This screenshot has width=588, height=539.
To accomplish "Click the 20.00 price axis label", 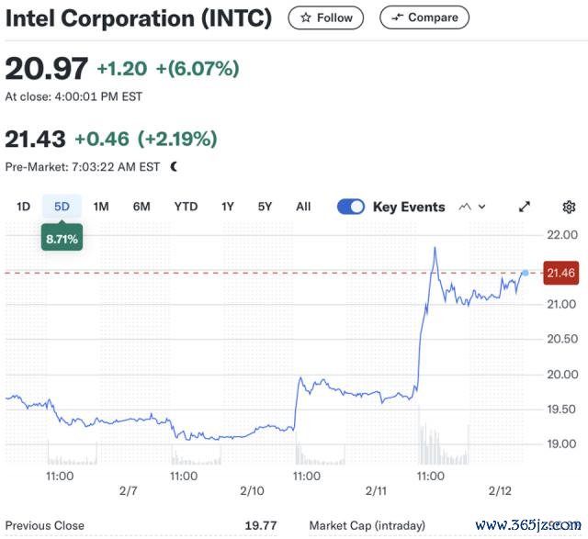I will [561, 374].
